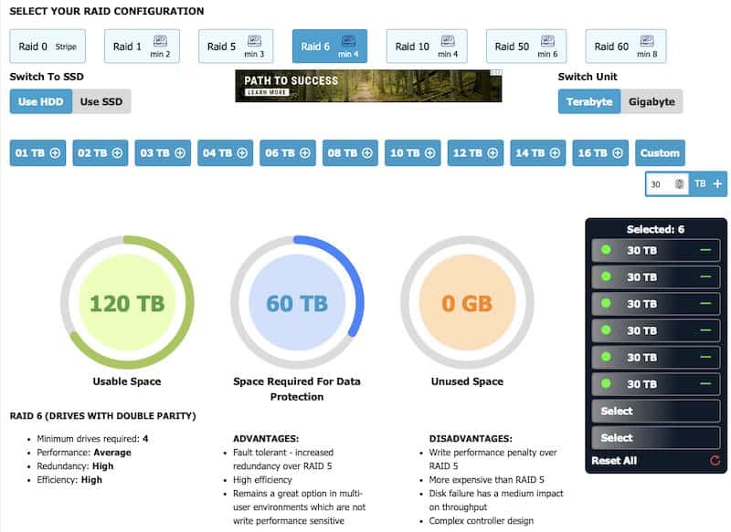Switch unit to Gigabyte
Viewport: 731px width, 532px height.
pyautogui.click(x=652, y=101)
